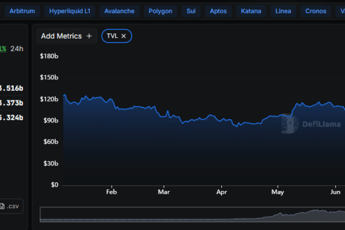
Task: Pick the Katana chain filter
Action: point(250,11)
